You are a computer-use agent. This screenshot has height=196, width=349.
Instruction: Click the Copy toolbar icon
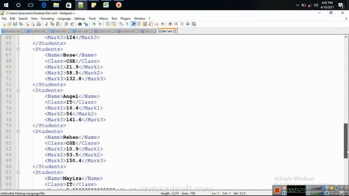pos(52,24)
